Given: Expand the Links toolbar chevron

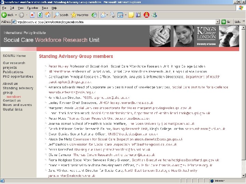Looking at the screenshot, I should pyautogui.click(x=244, y=21).
